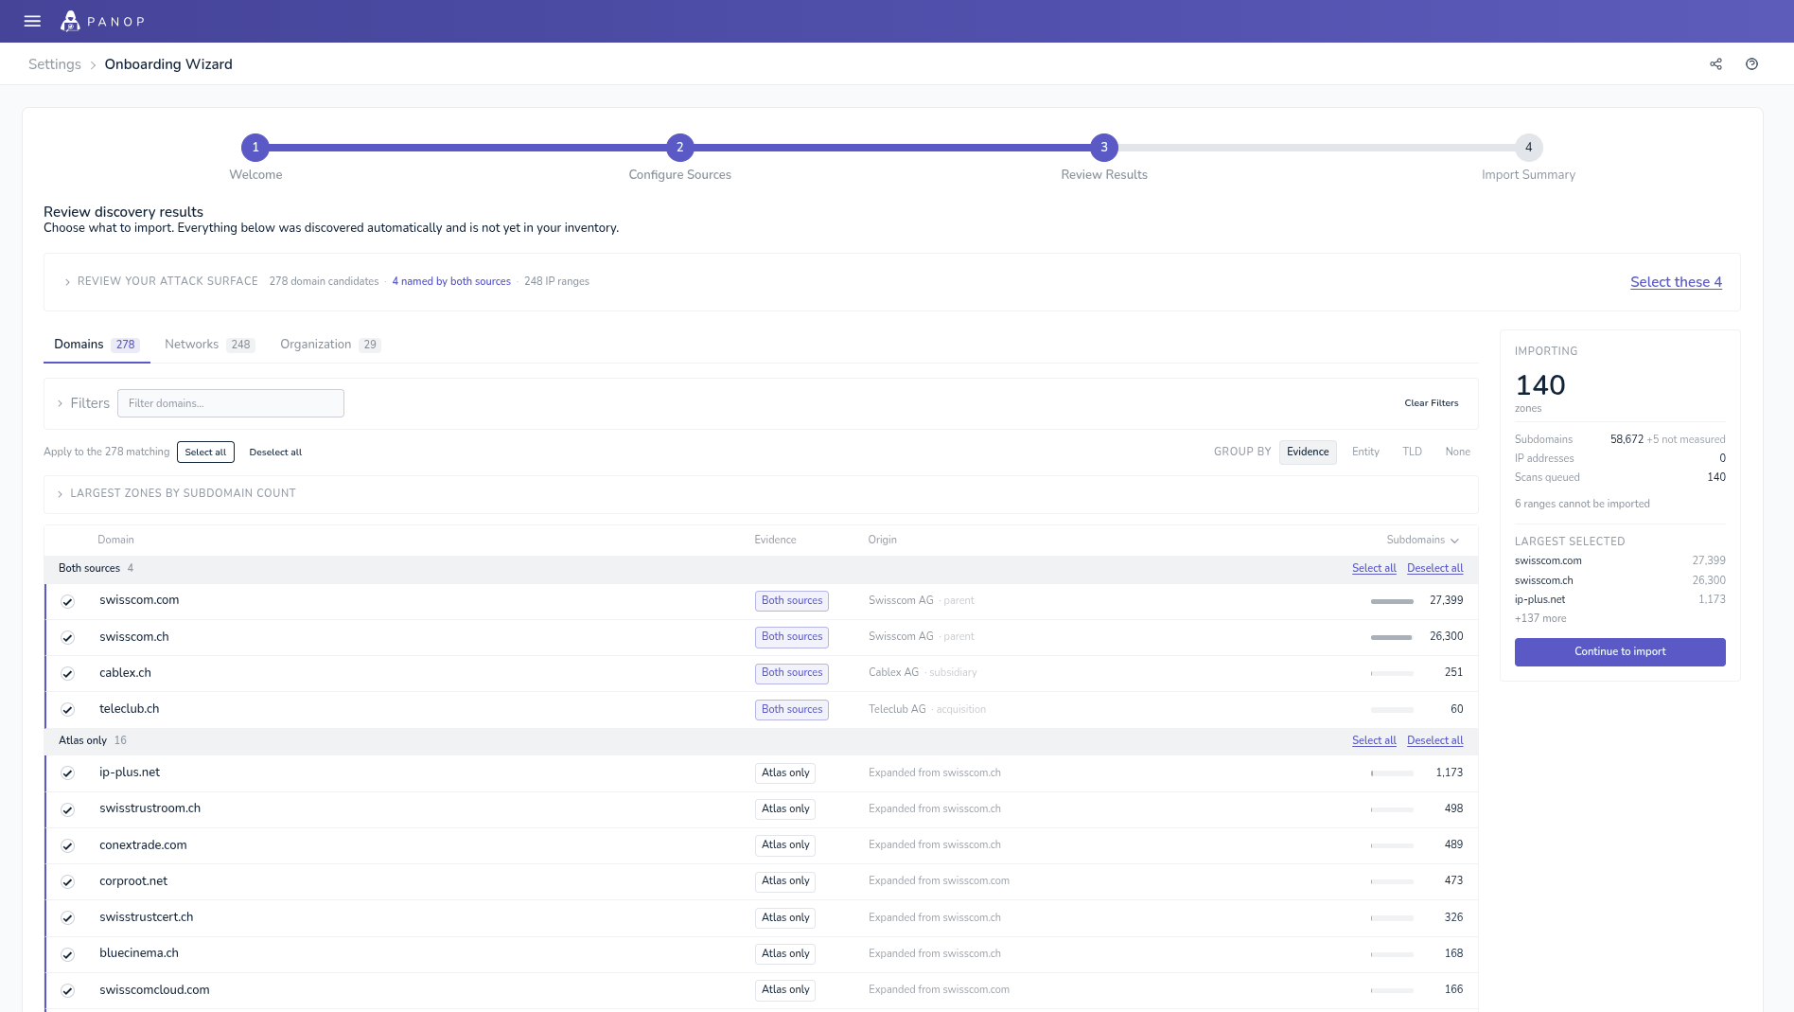Screen dimensions: 1794x1012
Task: Go to step 1 Welcome circle
Action: [255, 148]
